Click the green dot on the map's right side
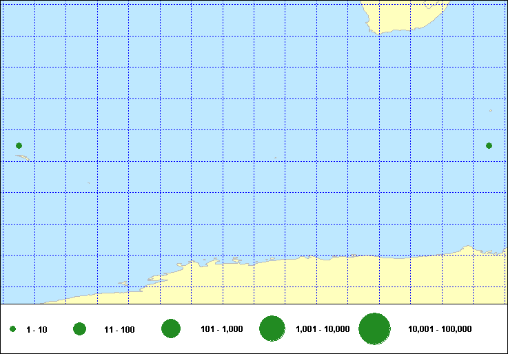The image size is (508, 354). [489, 145]
